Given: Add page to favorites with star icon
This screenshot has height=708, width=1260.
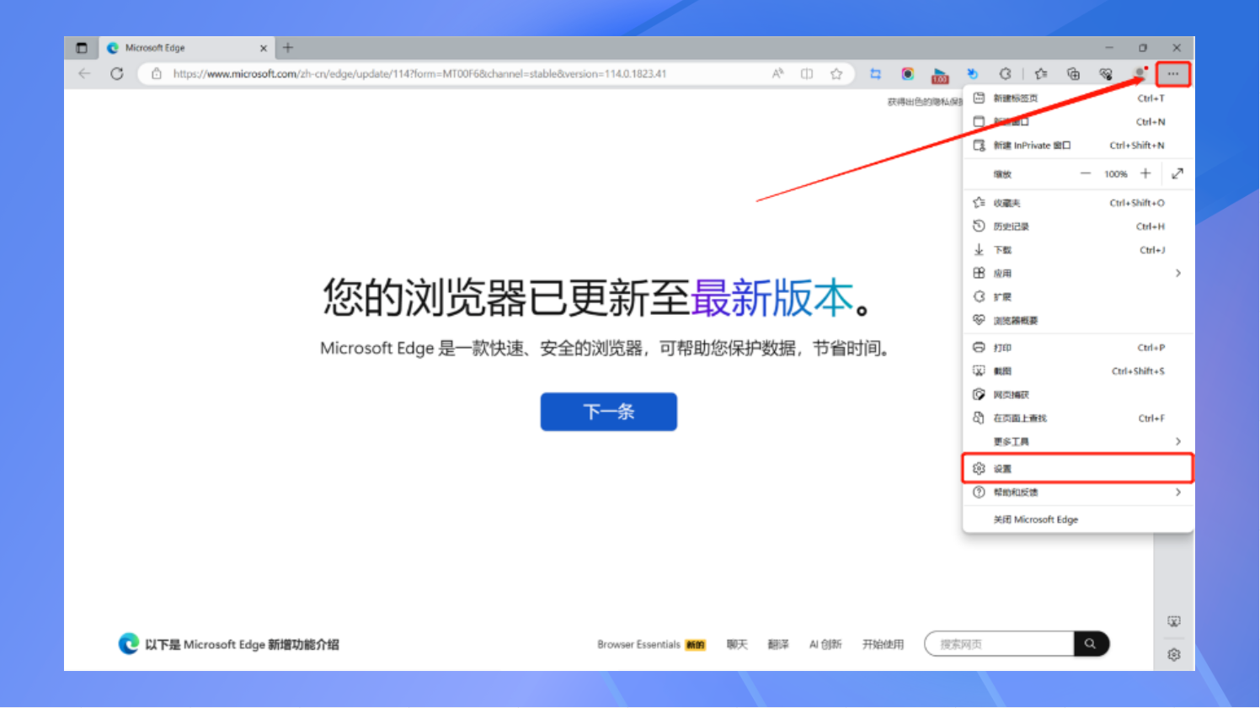Looking at the screenshot, I should pyautogui.click(x=836, y=74).
